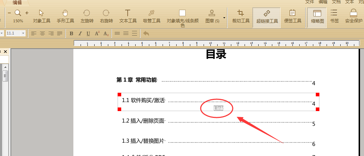Viewport: 364px width, 156px height.
Task: Open the 文本 menu
Action: (x=350, y=2)
